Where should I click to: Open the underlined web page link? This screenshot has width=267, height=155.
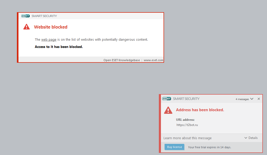click(x=49, y=40)
